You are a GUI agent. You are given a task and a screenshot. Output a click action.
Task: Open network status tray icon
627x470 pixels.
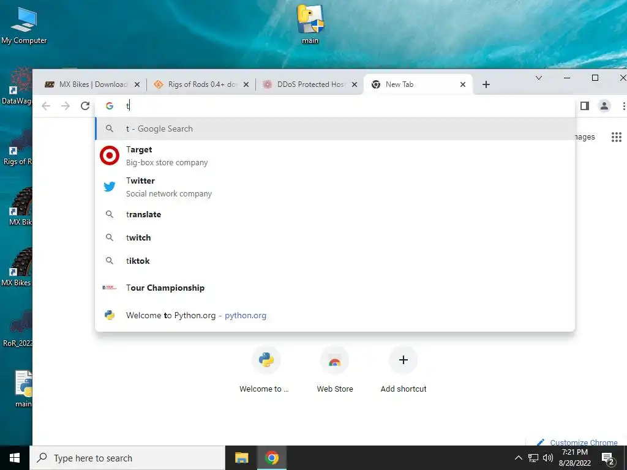coord(533,458)
